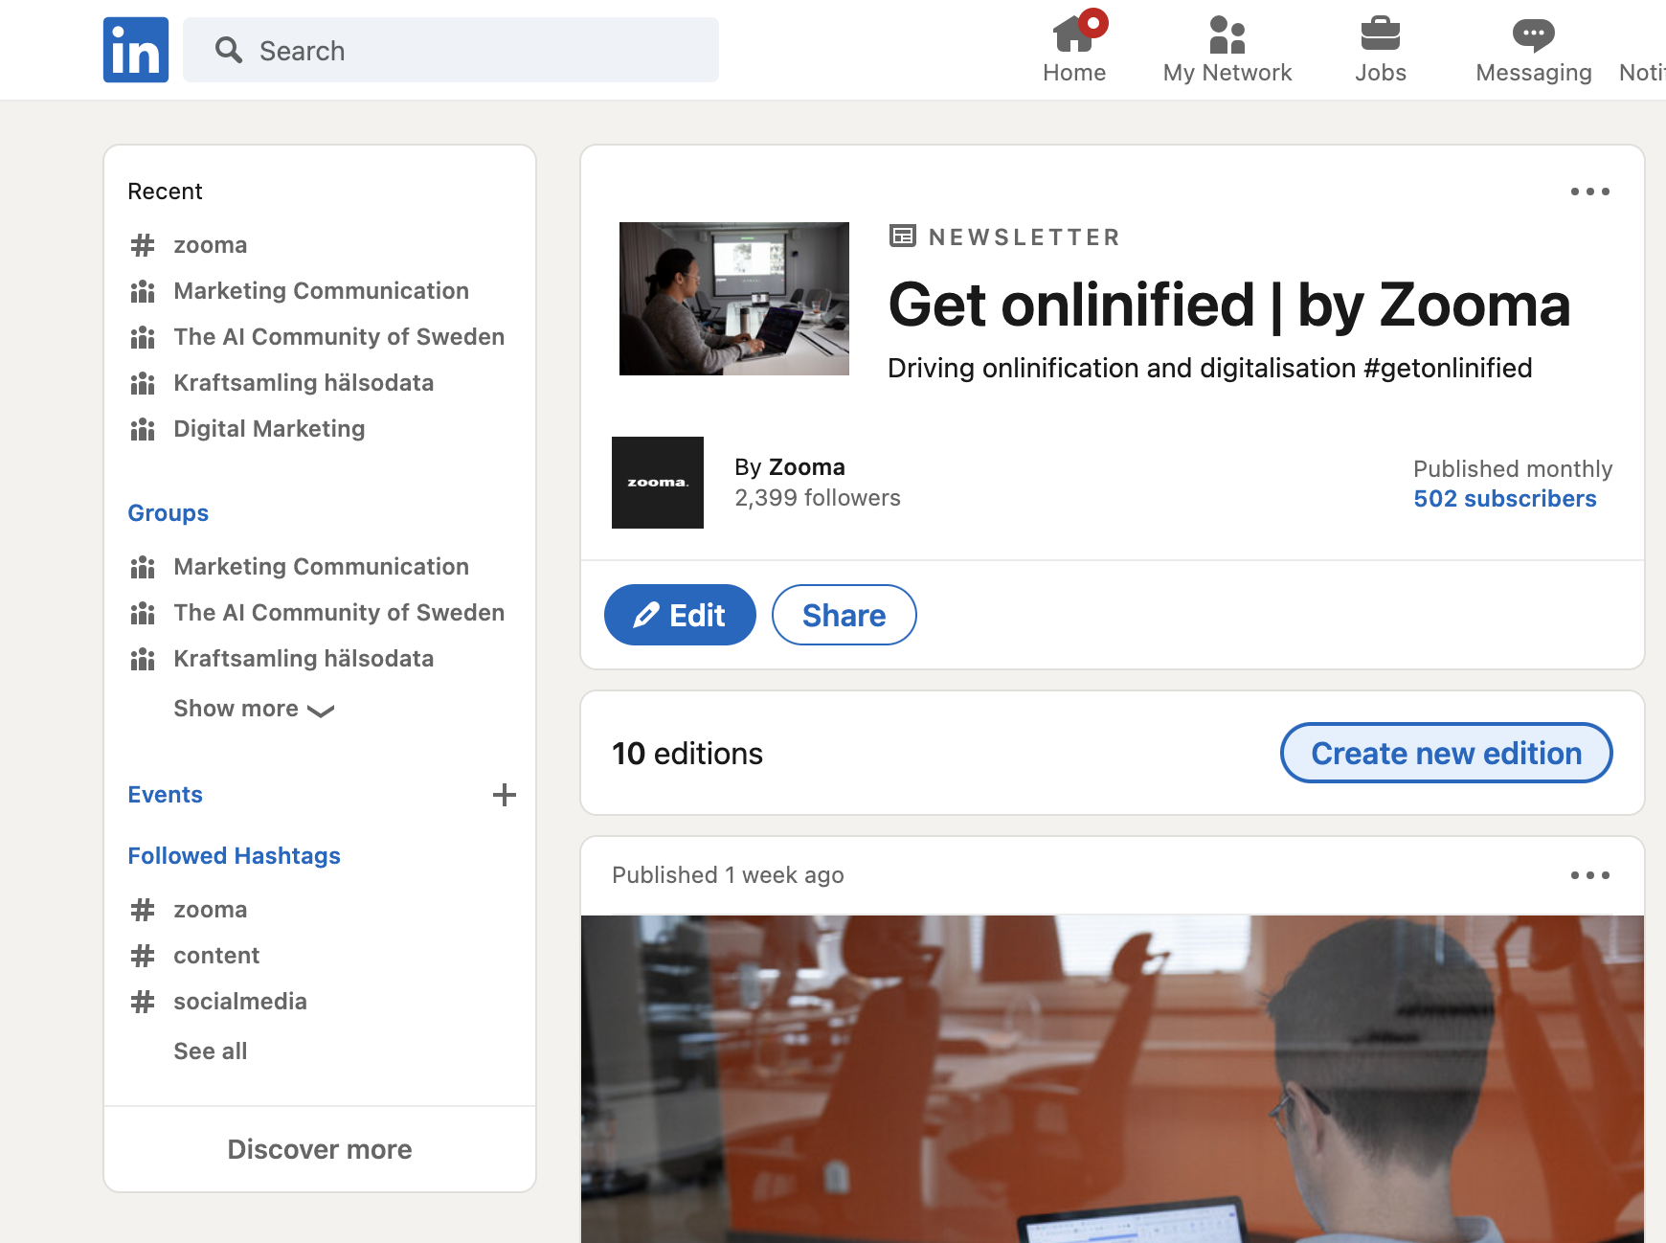The height and width of the screenshot is (1243, 1666).
Task: Click the Edit button
Action: pos(680,615)
